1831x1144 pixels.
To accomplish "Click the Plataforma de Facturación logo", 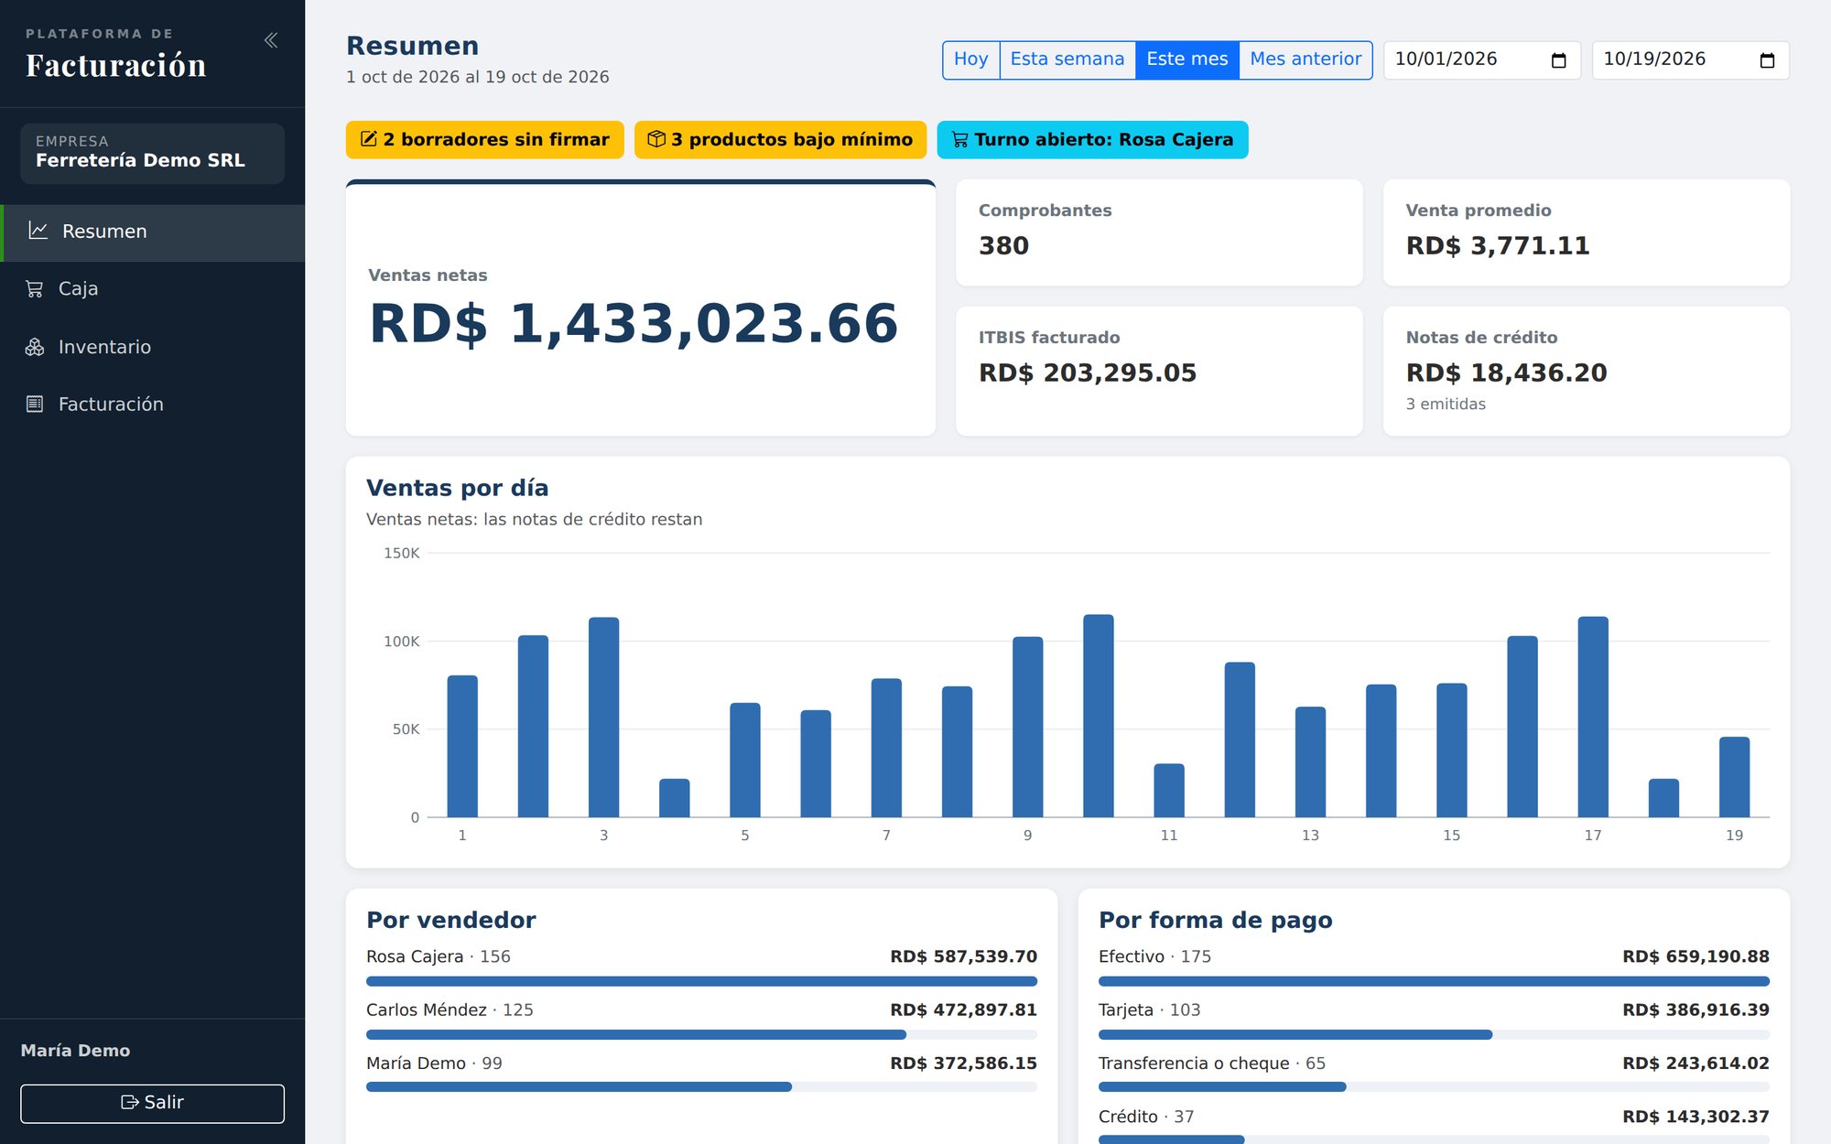I will pyautogui.click(x=116, y=55).
